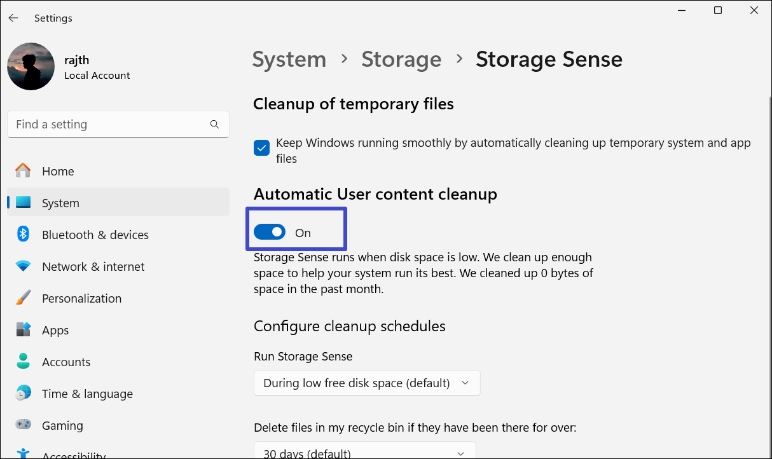The height and width of the screenshot is (459, 772).
Task: Click the Accounts person icon
Action: click(23, 362)
